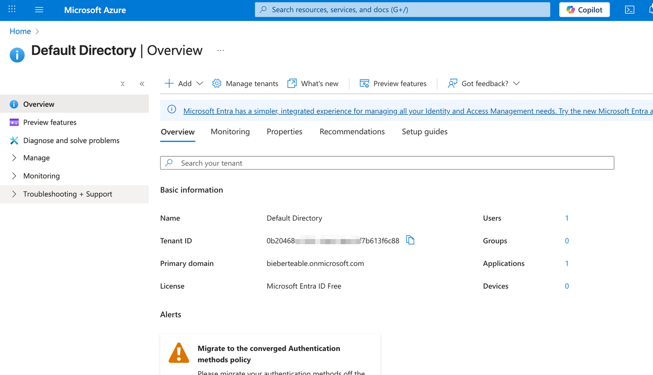
Task: Launch Cloud Shell terminal icon
Action: [630, 10]
